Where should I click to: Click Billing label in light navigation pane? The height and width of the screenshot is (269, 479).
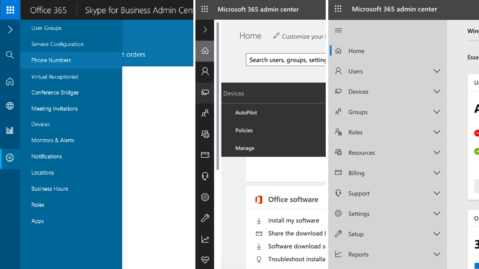pyautogui.click(x=356, y=173)
